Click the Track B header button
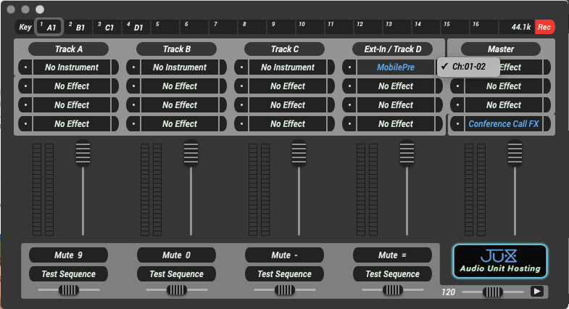This screenshot has height=309, width=569. [x=176, y=49]
